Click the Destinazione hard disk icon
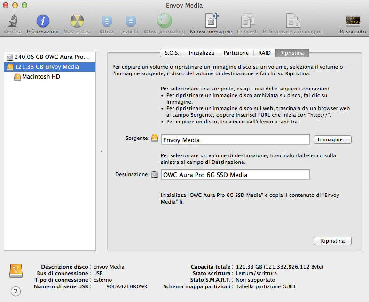Viewport: 369px width, 302px height. (x=155, y=174)
